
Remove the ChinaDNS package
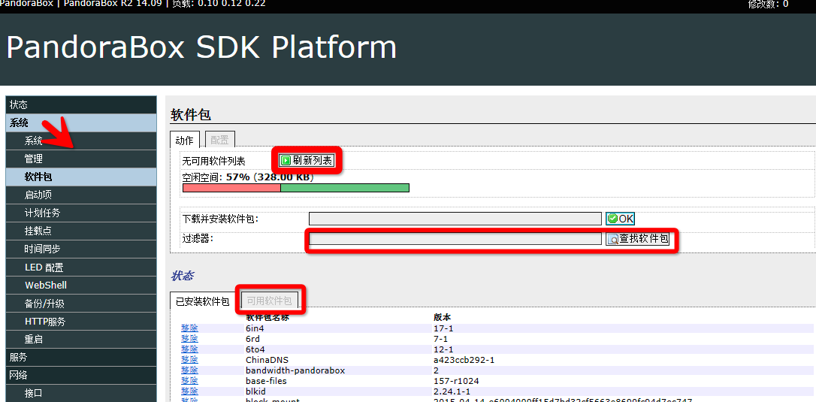click(189, 360)
